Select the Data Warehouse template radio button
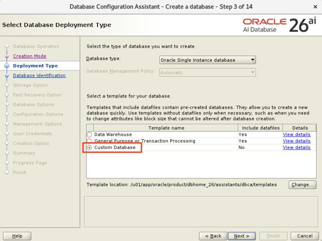Viewport: 322px width, 241px height. tap(89, 135)
